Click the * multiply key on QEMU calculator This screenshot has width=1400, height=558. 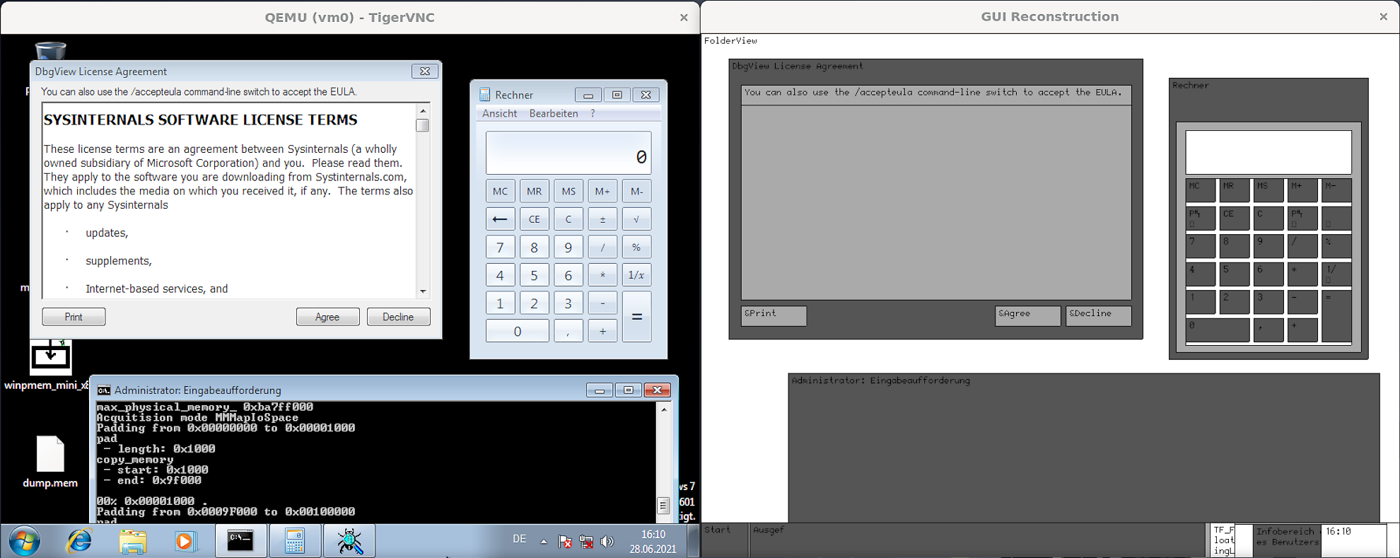(x=602, y=275)
